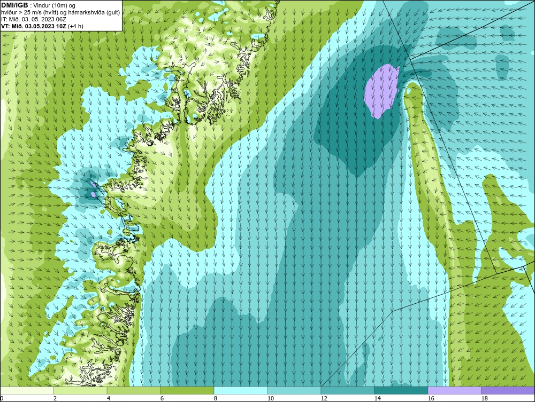Screen dimensions: 535x402
Task: Click the 12–14 m/s teal legend swatch
Action: [347, 390]
